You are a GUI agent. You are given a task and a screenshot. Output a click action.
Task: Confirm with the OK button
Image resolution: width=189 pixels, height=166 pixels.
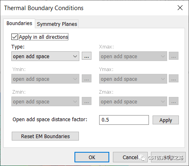click(x=92, y=157)
